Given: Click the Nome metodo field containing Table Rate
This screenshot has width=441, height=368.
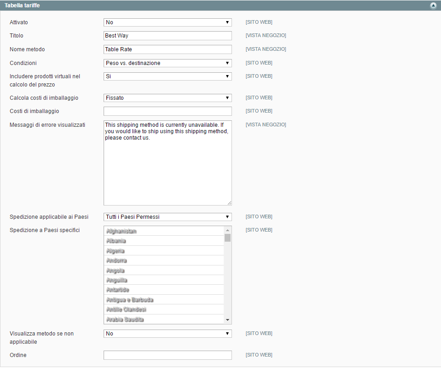Looking at the screenshot, I should [x=167, y=49].
